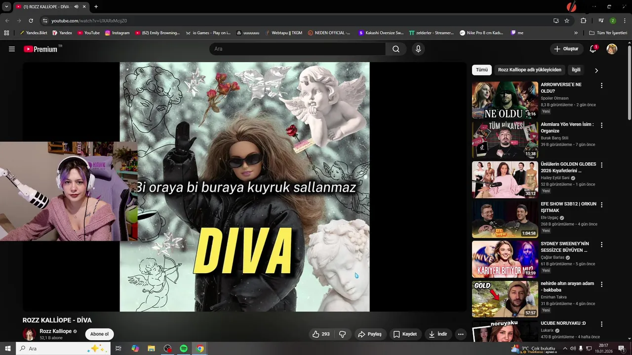The height and width of the screenshot is (355, 632).
Task: Show more bookmarks with double chevron
Action: [576, 33]
